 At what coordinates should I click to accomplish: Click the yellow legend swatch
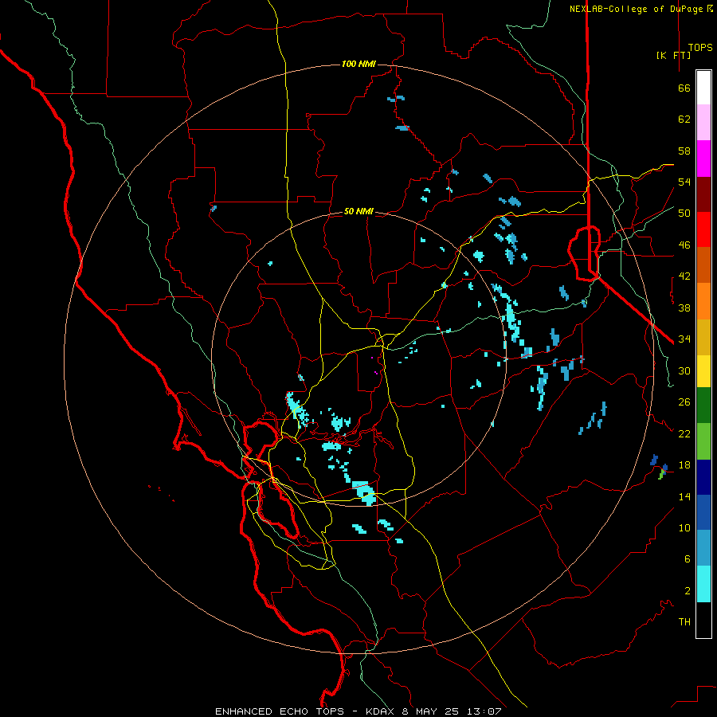703,370
